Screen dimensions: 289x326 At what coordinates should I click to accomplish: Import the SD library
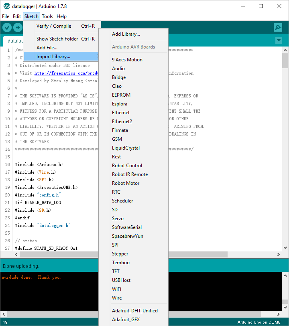pyautogui.click(x=133, y=210)
